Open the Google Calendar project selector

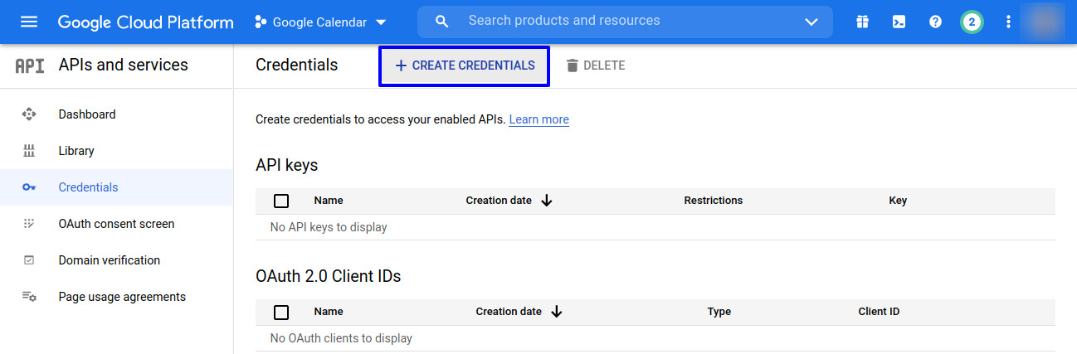click(321, 22)
